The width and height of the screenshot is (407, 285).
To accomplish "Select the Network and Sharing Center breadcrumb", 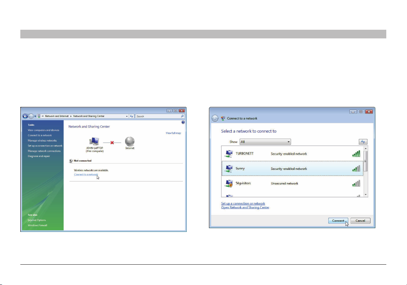I will pos(89,116).
